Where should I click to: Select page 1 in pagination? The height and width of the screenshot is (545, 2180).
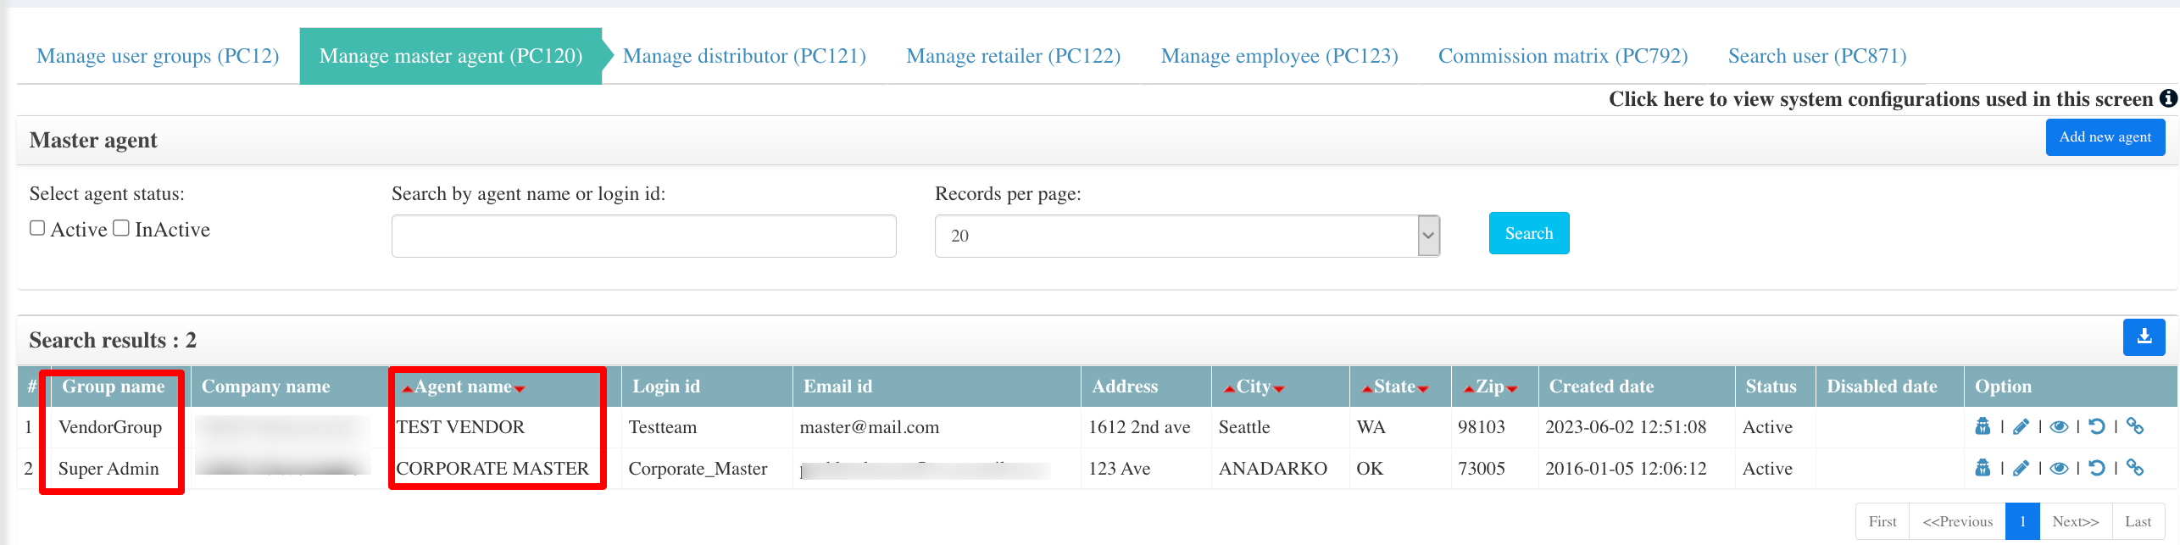pyautogui.click(x=2022, y=521)
